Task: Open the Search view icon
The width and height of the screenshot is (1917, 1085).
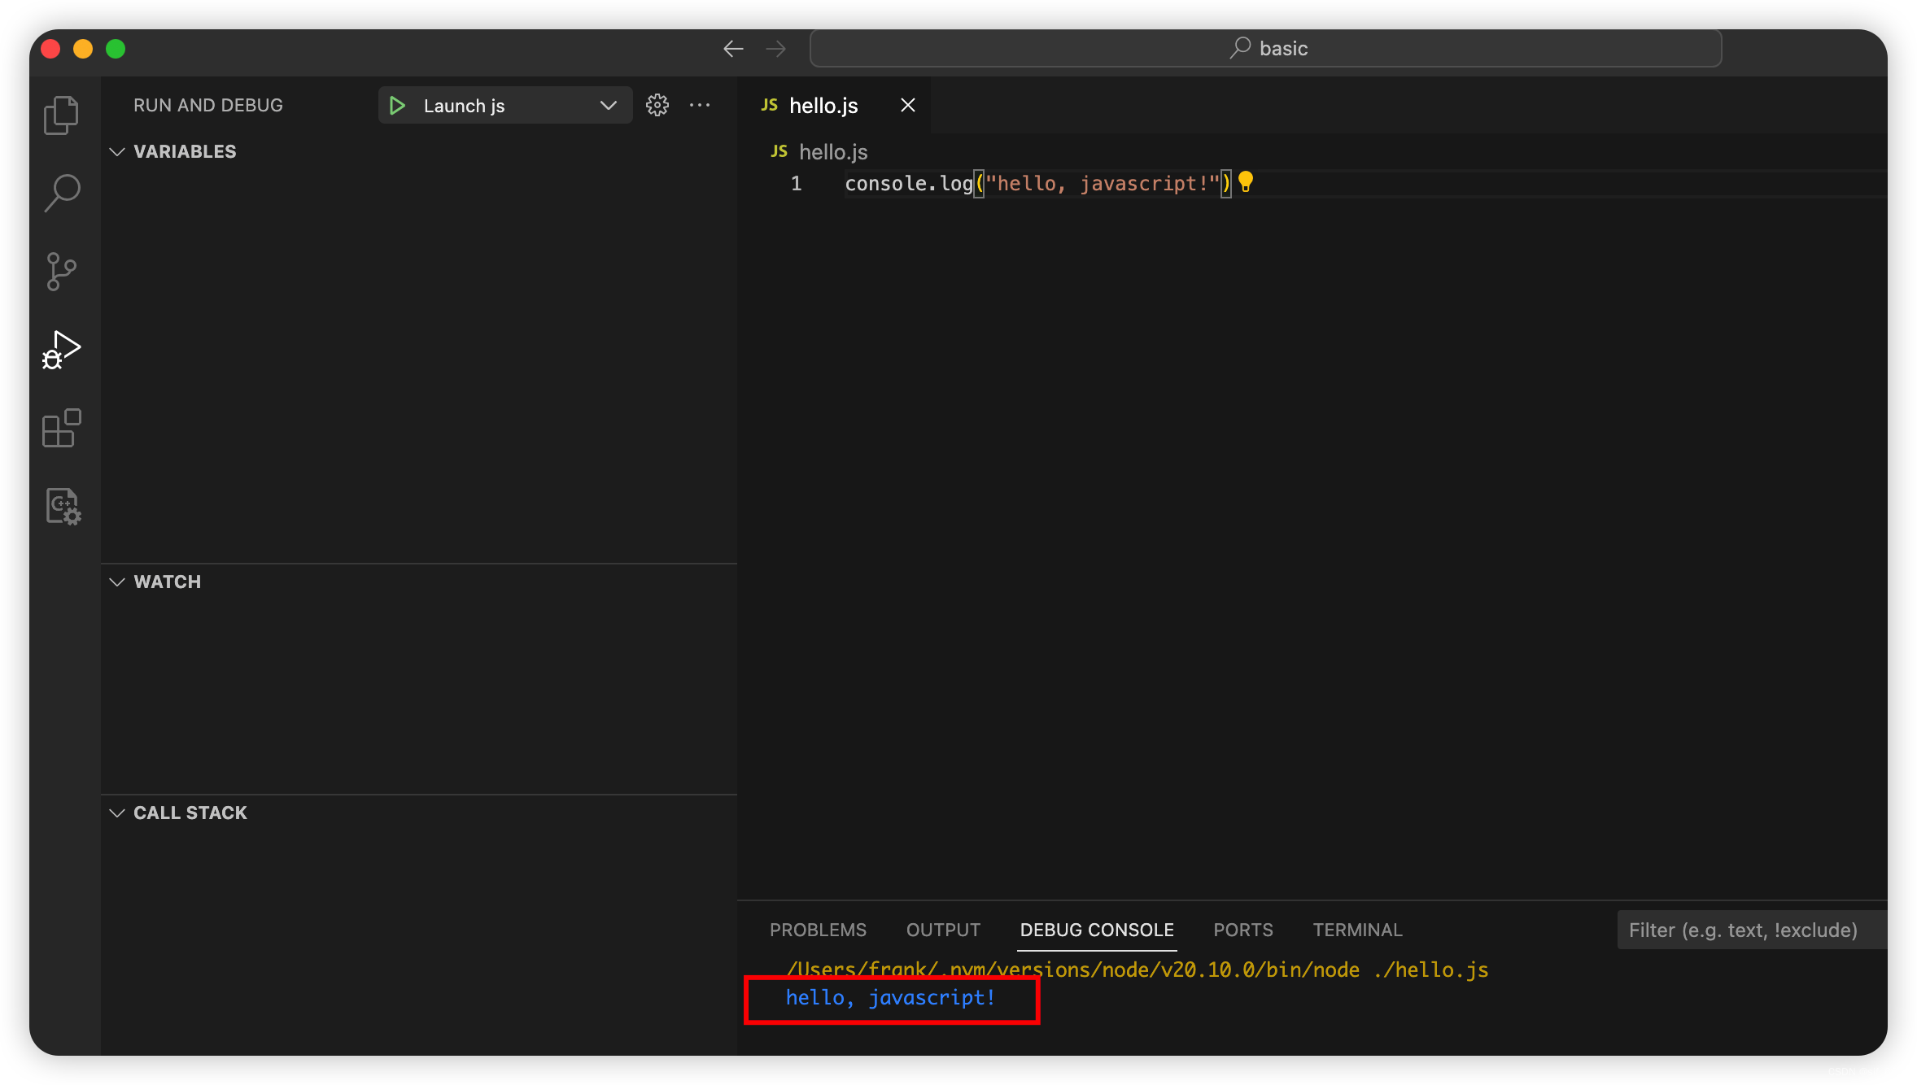Action: (x=61, y=193)
